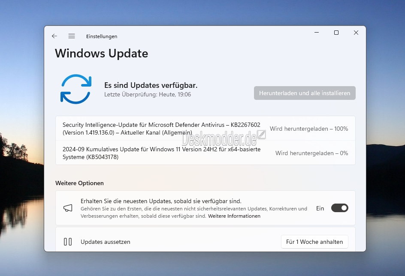Click the 'Es sind Updates verfügbar.' message
This screenshot has width=405, height=276.
151,85
